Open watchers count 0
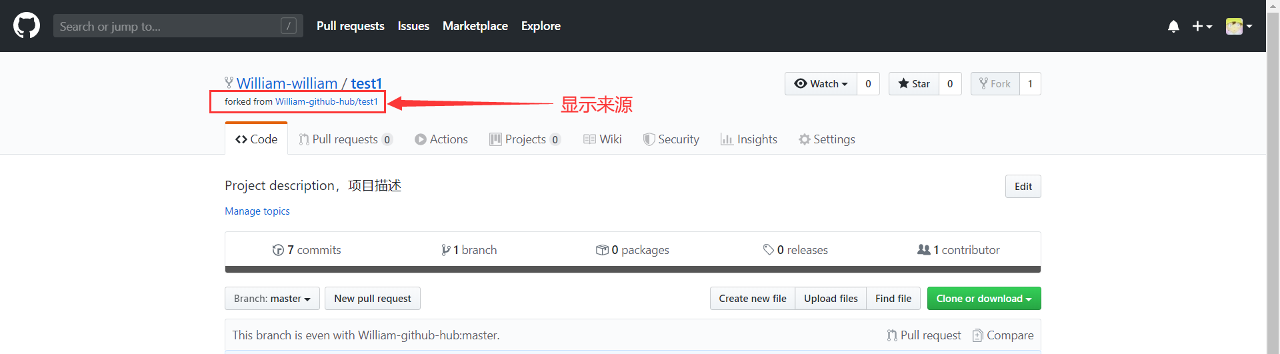 coord(868,83)
